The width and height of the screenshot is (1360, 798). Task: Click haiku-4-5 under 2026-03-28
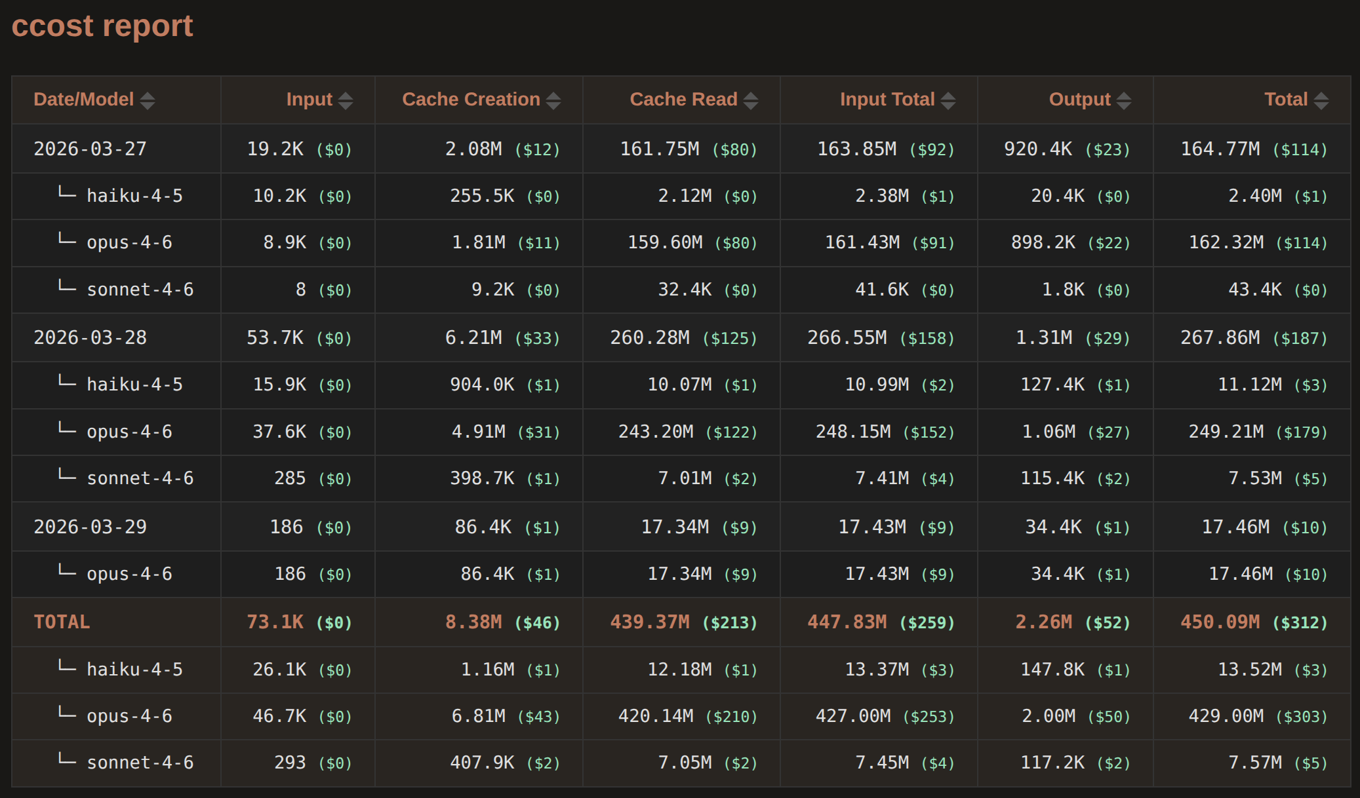tap(134, 385)
